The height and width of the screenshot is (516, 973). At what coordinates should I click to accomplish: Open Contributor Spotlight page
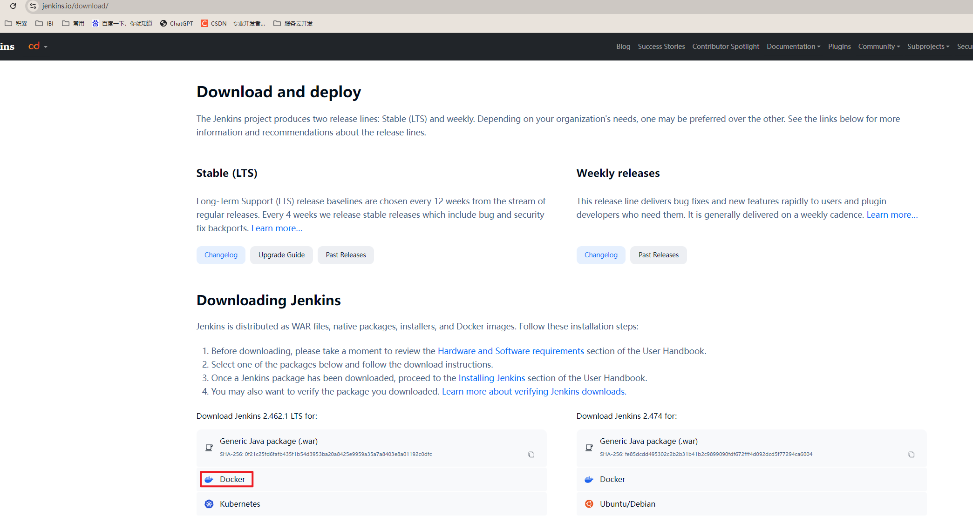tap(726, 47)
